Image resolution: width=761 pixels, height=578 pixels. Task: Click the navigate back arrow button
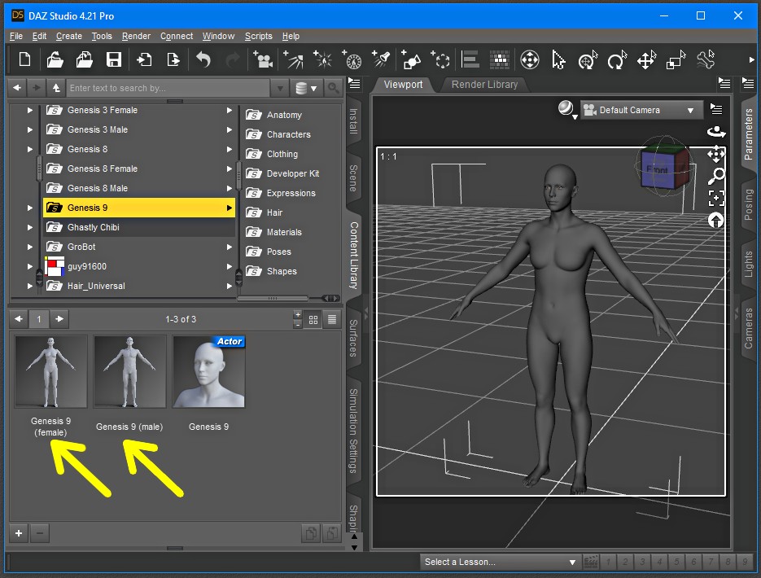click(x=17, y=88)
